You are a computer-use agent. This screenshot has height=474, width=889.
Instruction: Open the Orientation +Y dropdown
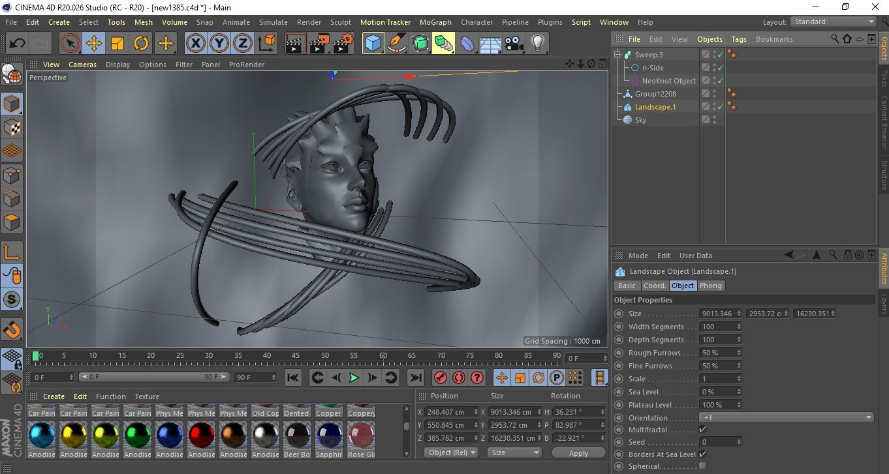(x=787, y=417)
